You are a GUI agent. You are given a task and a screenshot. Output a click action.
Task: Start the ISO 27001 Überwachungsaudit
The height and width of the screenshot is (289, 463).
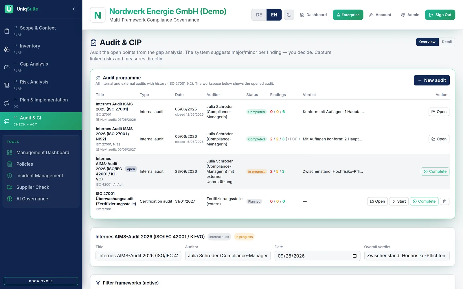point(399,201)
